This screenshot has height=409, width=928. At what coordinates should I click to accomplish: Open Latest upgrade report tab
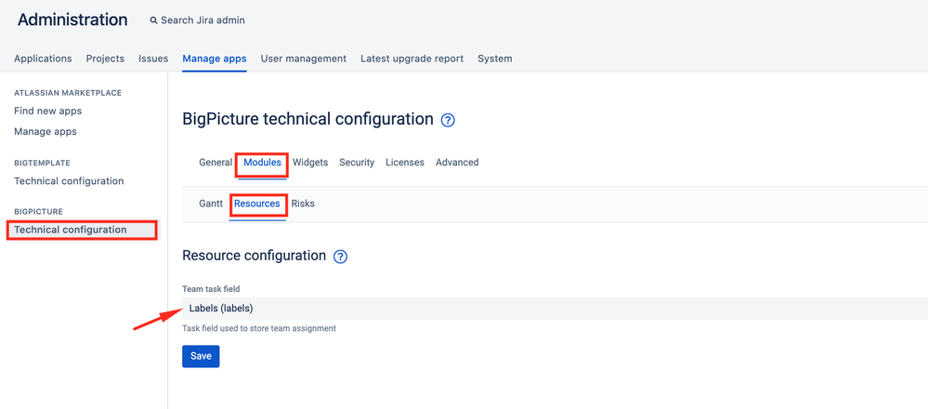tap(412, 59)
